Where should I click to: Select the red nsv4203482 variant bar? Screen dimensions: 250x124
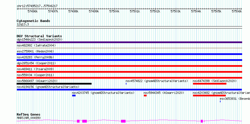tap(209, 96)
